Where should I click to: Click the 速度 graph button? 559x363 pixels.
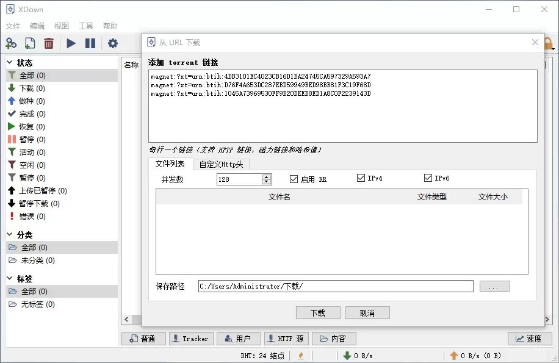[x=530, y=339]
